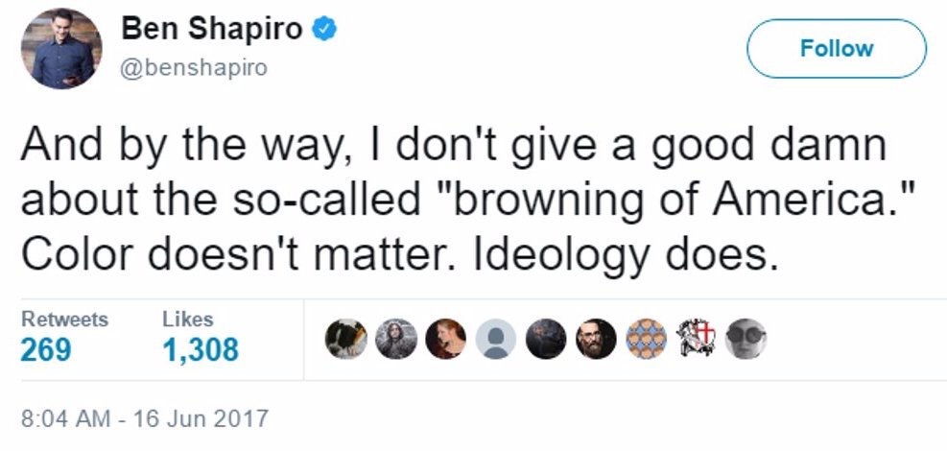Open the bearded man with glasses avatar
The height and width of the screenshot is (451, 947).
coord(596,339)
